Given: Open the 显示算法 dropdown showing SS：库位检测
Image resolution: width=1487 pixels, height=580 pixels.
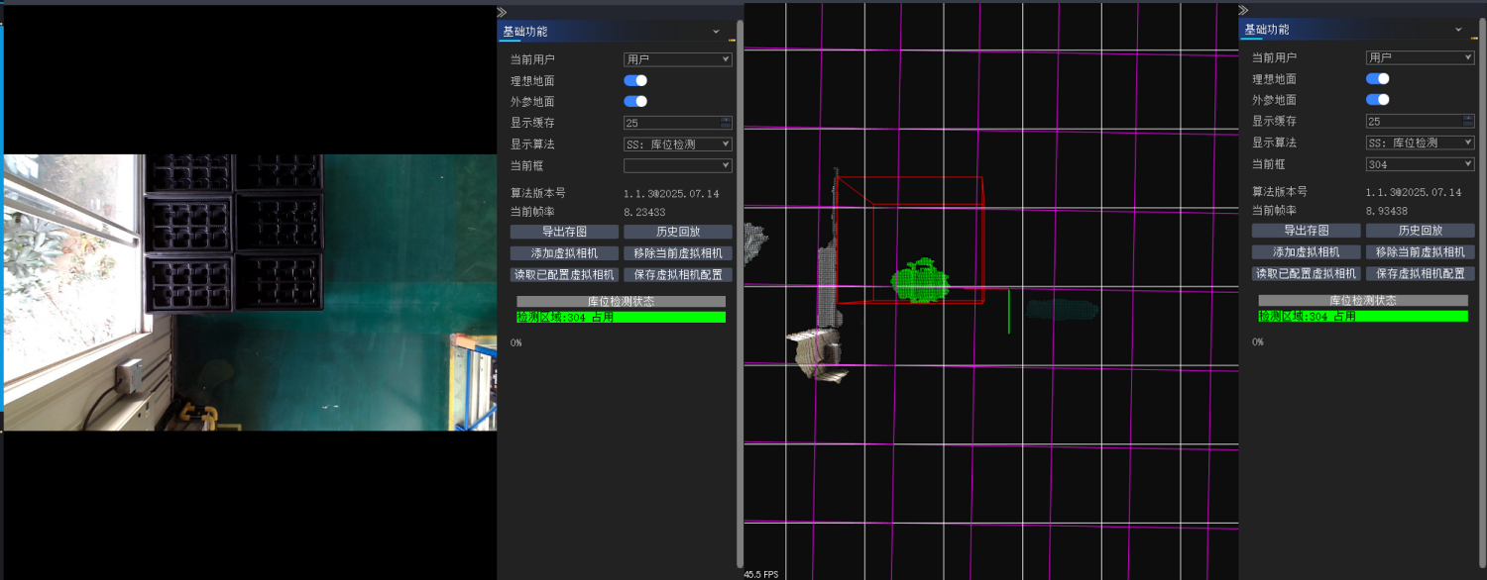Looking at the screenshot, I should tap(677, 143).
